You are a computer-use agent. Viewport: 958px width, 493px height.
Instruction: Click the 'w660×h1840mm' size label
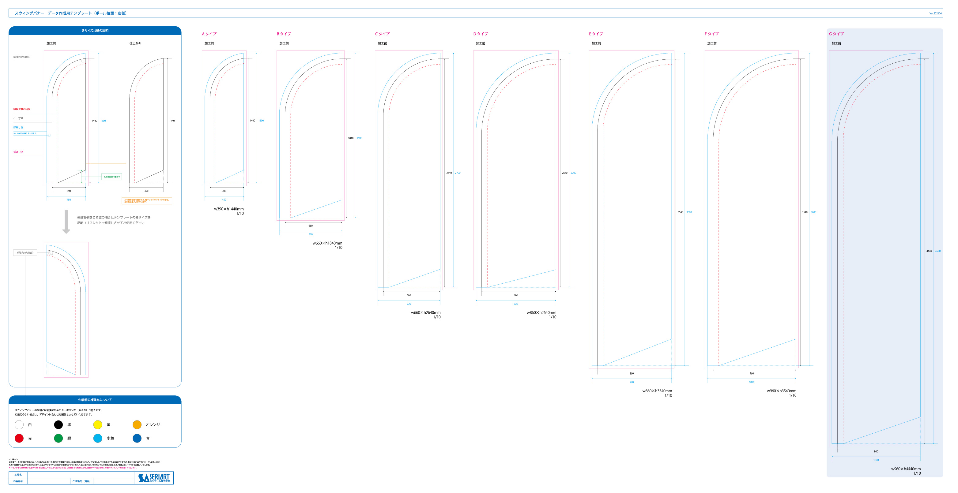click(x=327, y=243)
